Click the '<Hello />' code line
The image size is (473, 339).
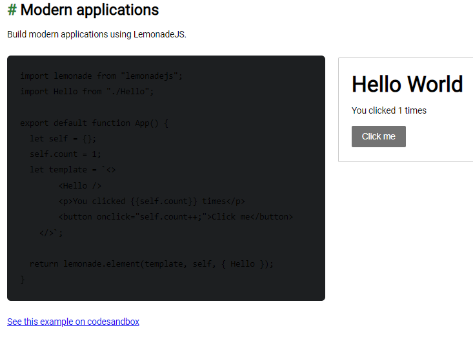[80, 186]
